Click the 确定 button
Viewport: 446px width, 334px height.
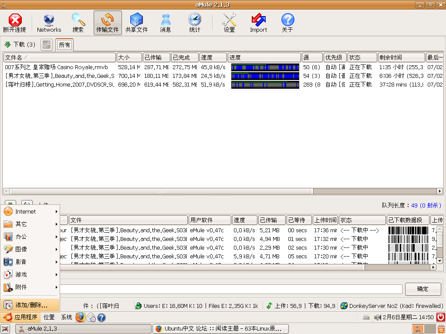[x=422, y=289]
